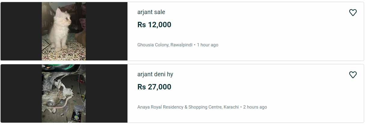The width and height of the screenshot is (365, 125).
Task: Open the white kitten photo thumbnail
Action: 63,31
